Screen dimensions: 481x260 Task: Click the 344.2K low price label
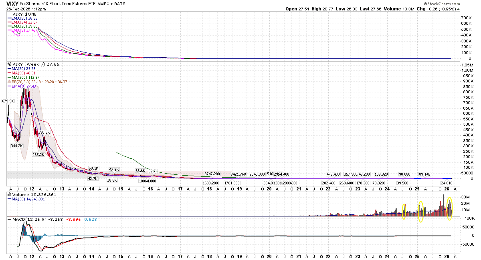17,146
